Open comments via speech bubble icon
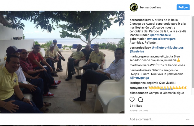Screen dimensions: 194x126 pyautogui.click(x=141, y=100)
